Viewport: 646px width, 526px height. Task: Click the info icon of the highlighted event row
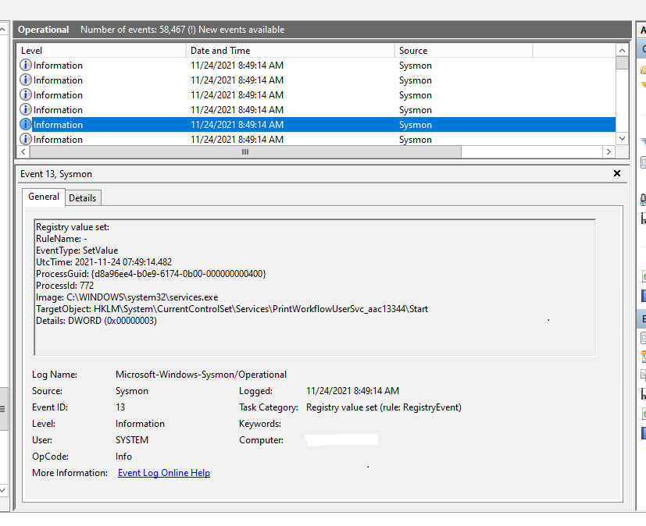pos(26,124)
